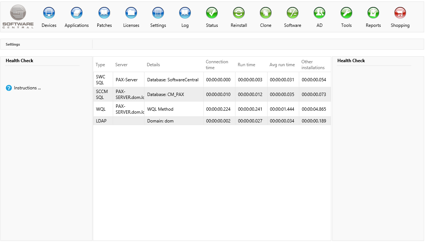Image resolution: width=426 pixels, height=242 pixels.
Task: Click the Software Central logo
Action: point(18,17)
